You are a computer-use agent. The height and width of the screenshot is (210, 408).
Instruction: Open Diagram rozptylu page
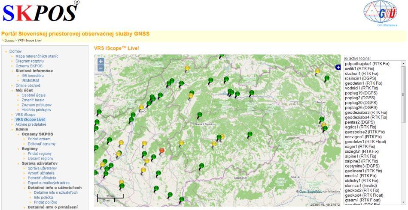click(x=30, y=61)
